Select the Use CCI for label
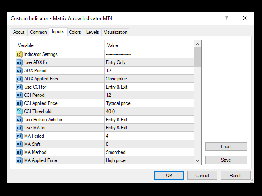 tap(35, 87)
